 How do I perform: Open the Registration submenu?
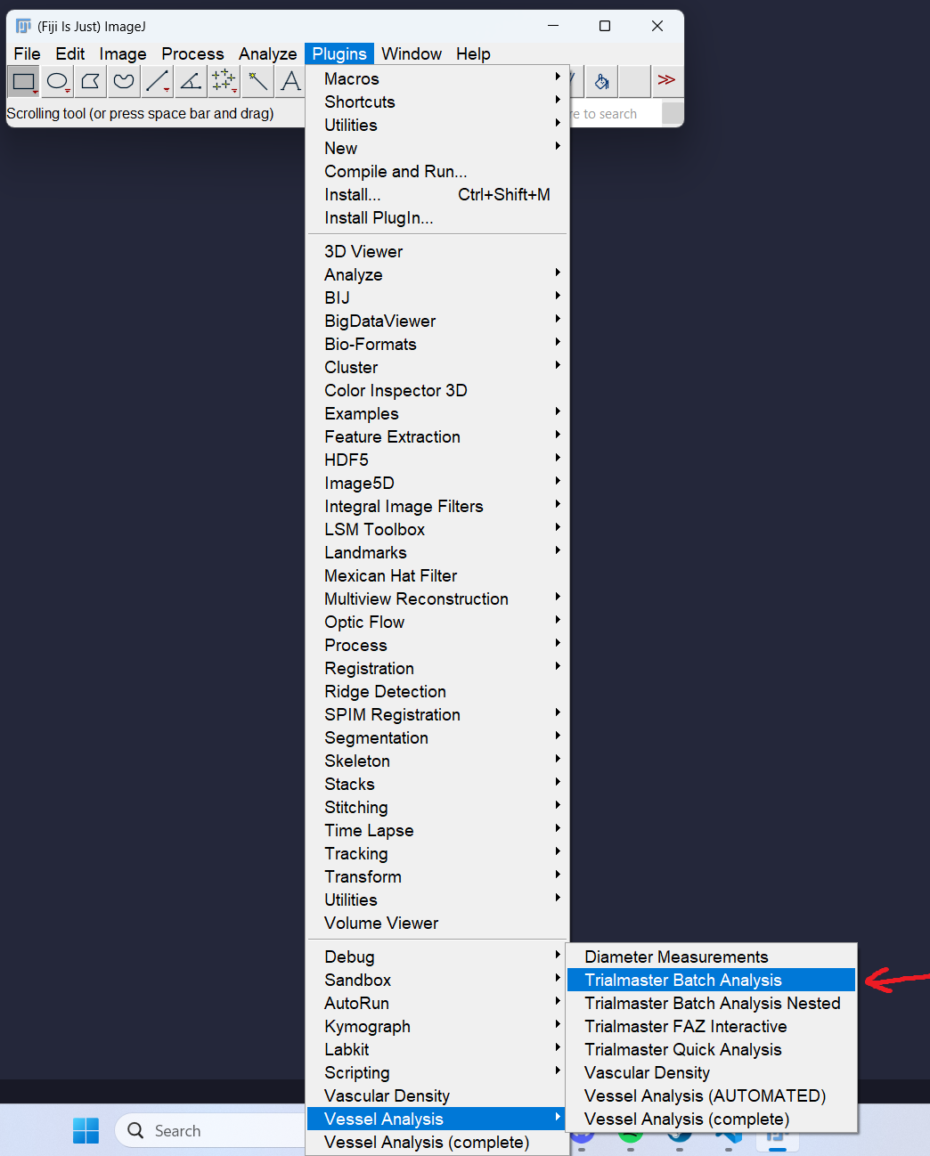pyautogui.click(x=437, y=668)
